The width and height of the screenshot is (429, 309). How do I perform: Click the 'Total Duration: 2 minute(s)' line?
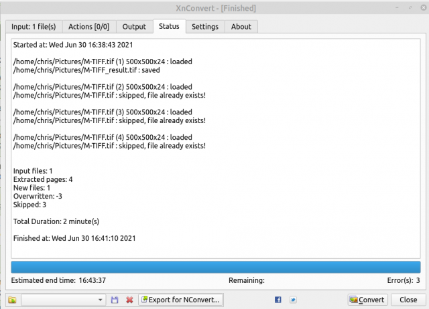[x=56, y=221]
